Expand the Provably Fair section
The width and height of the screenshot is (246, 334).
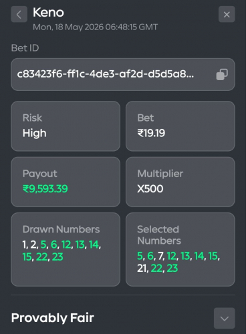(x=225, y=318)
